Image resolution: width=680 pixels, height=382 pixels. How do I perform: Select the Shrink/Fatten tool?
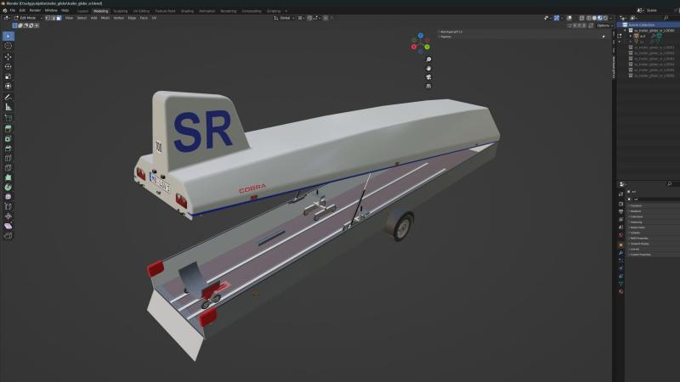click(x=8, y=216)
